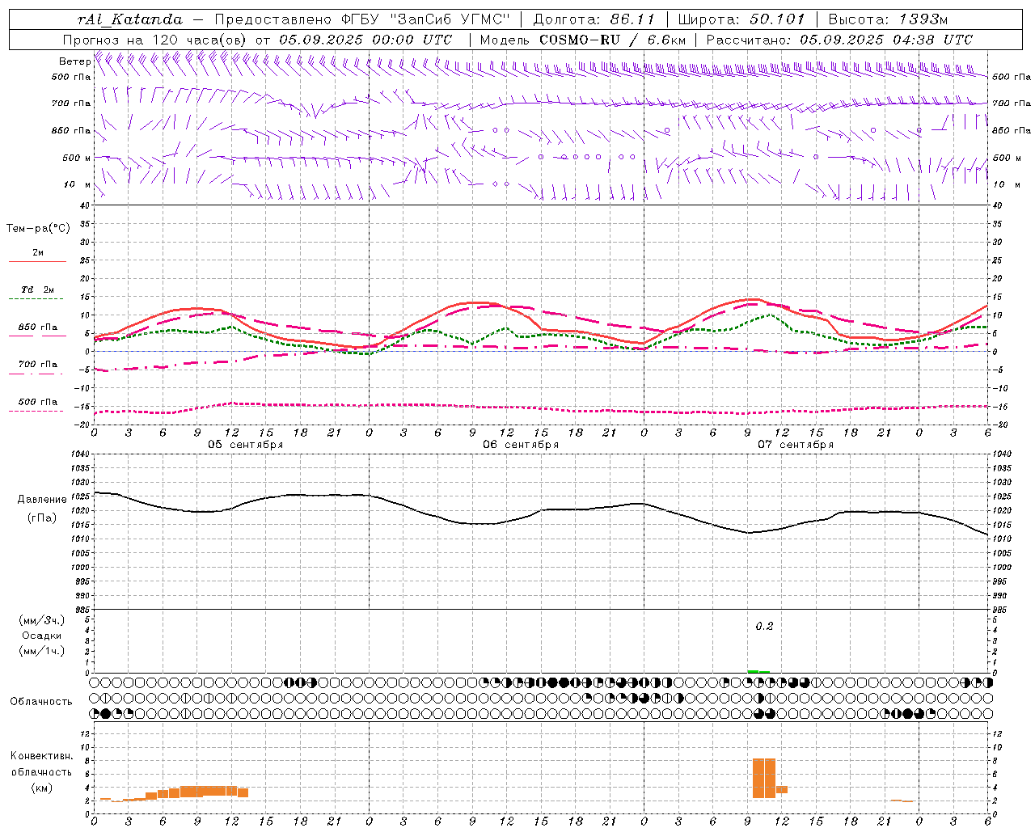Click the 0.2 precipitation amount value
The width and height of the screenshot is (1035, 828).
point(764,627)
